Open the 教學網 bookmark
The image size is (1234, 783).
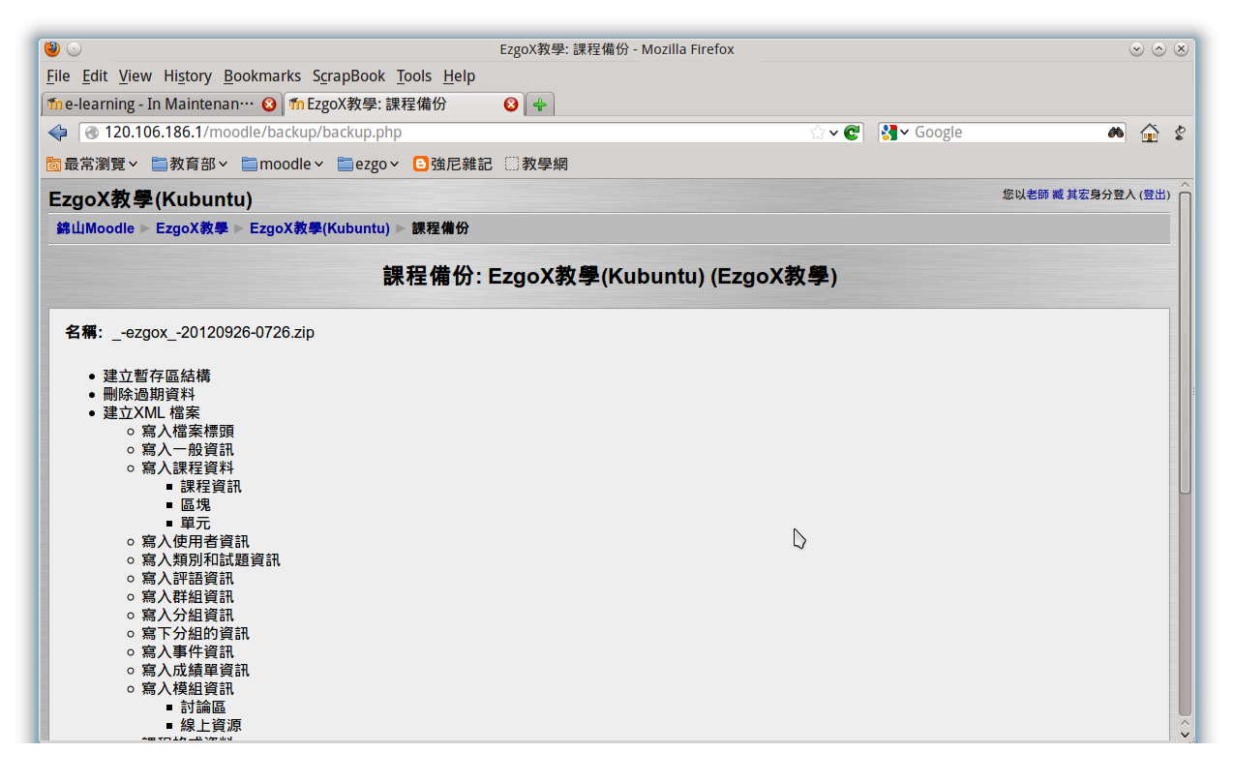(x=537, y=165)
